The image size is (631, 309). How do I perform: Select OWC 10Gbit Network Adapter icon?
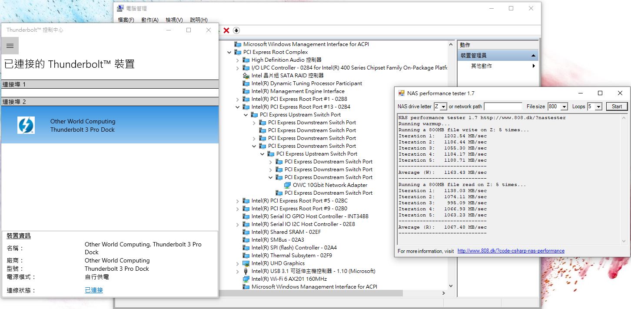click(x=287, y=185)
